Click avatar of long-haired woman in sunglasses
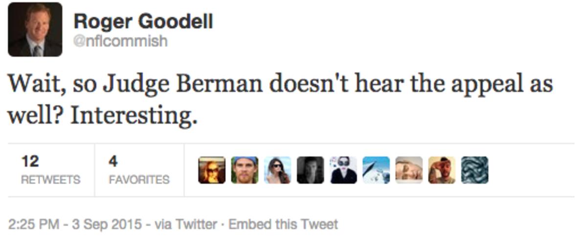The width and height of the screenshot is (587, 237). 277,170
